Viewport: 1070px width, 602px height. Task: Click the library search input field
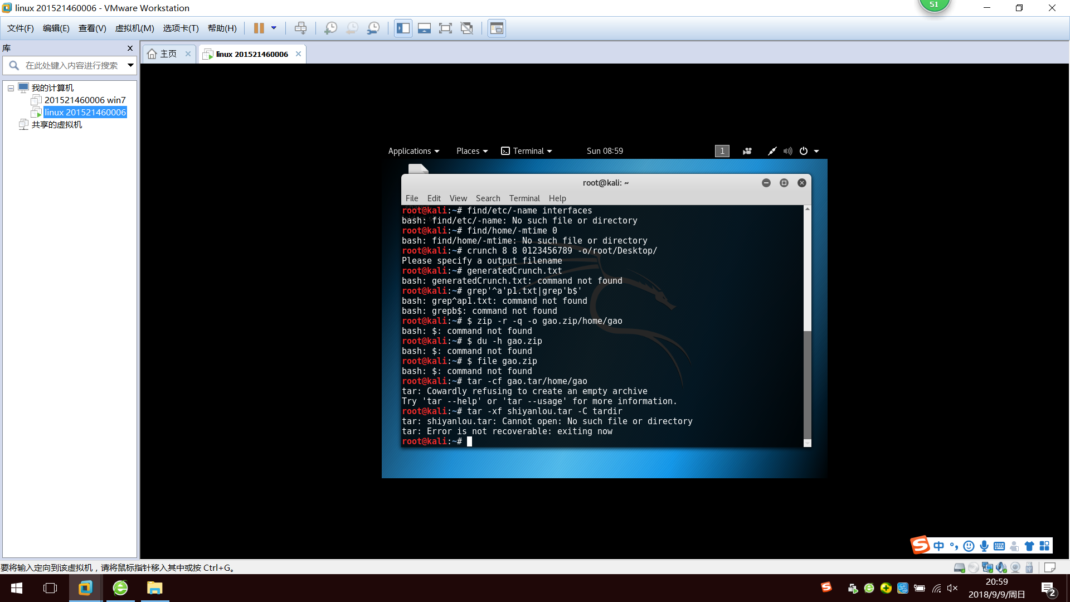[x=71, y=66]
